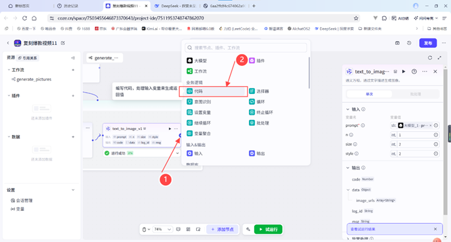The width and height of the screenshot is (451, 242).
Task: Open the generate_ workflow tab
Action: point(104,58)
